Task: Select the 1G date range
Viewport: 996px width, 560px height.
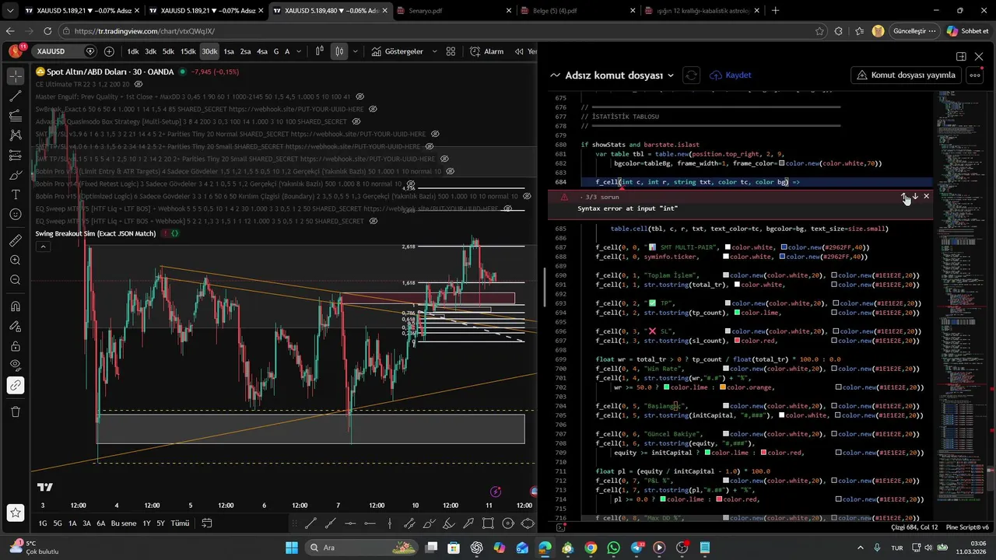Action: coord(44,523)
